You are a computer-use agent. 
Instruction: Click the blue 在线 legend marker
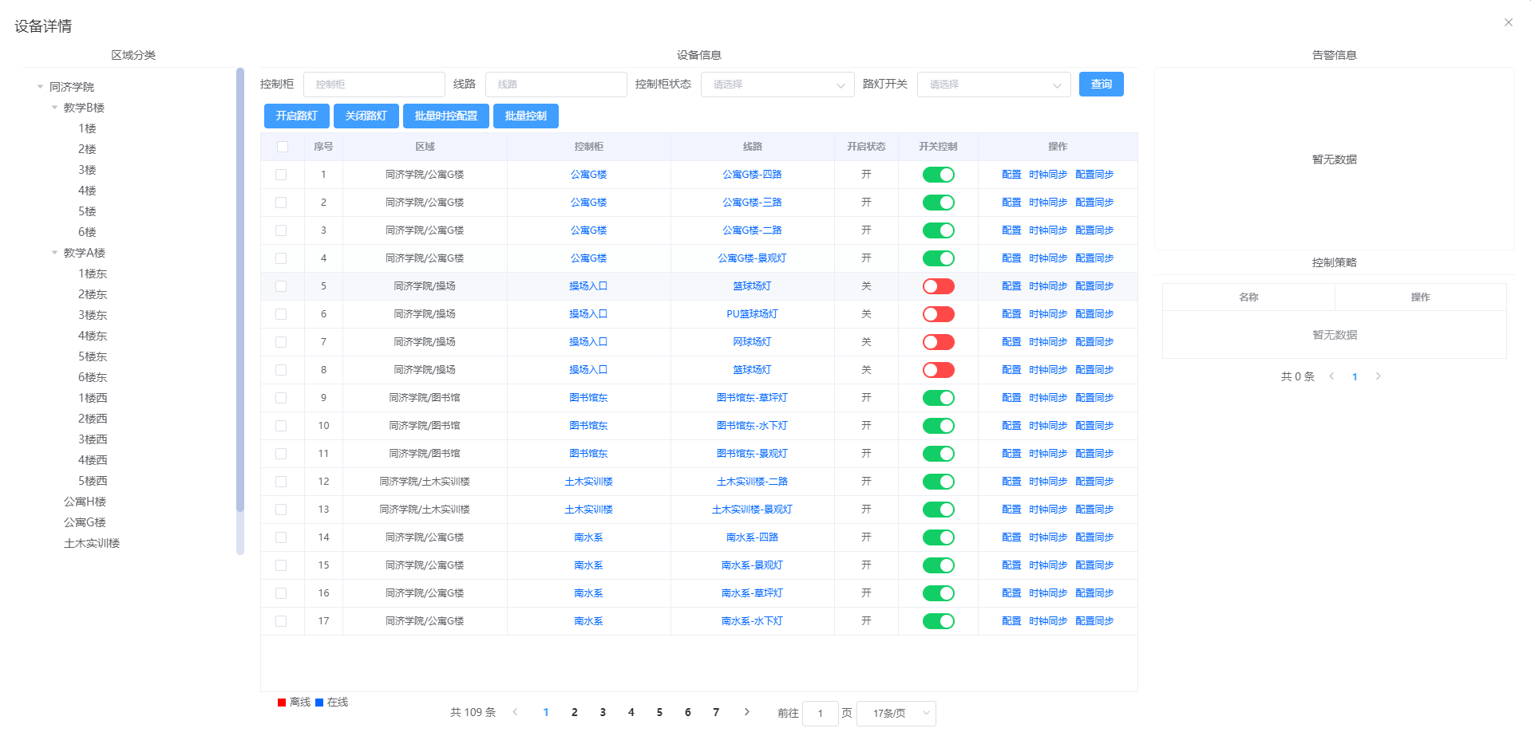[319, 702]
